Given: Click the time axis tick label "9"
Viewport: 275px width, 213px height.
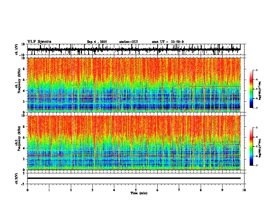Looking at the screenshot, I should [222, 190].
